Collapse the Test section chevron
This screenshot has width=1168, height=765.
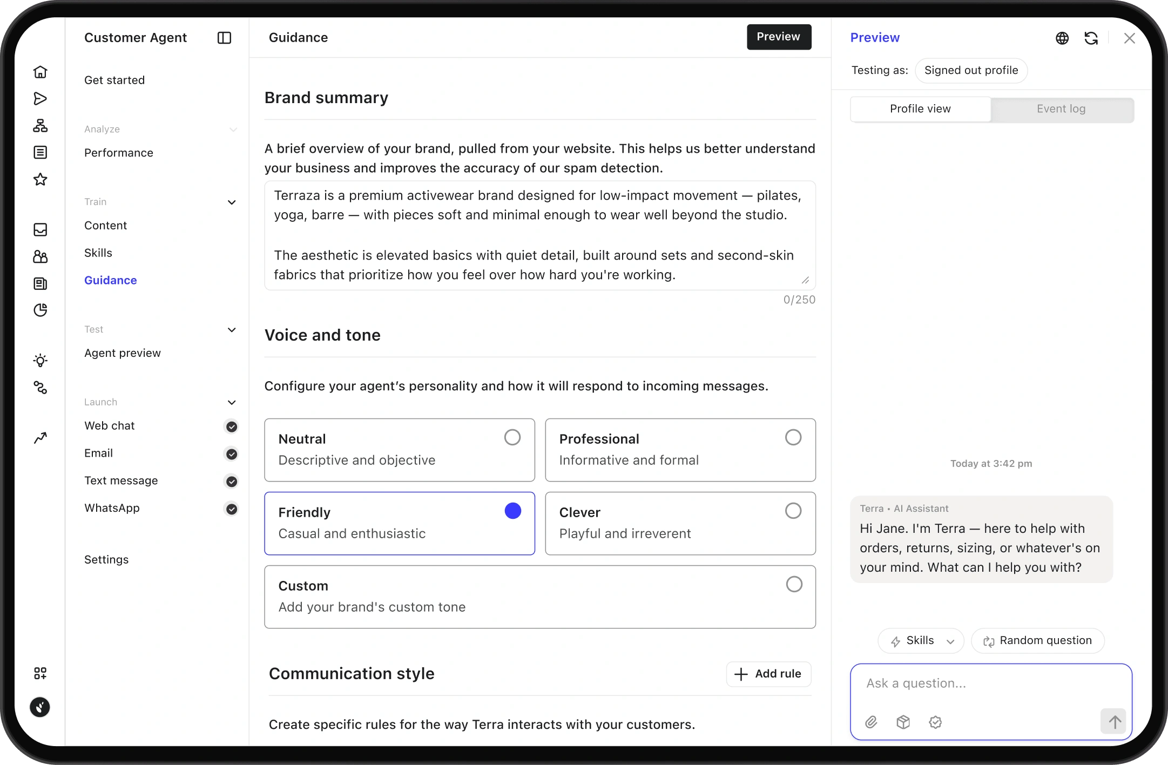pyautogui.click(x=232, y=330)
